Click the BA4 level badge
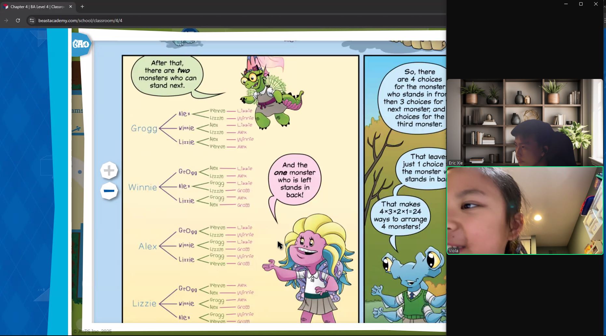 [x=81, y=44]
